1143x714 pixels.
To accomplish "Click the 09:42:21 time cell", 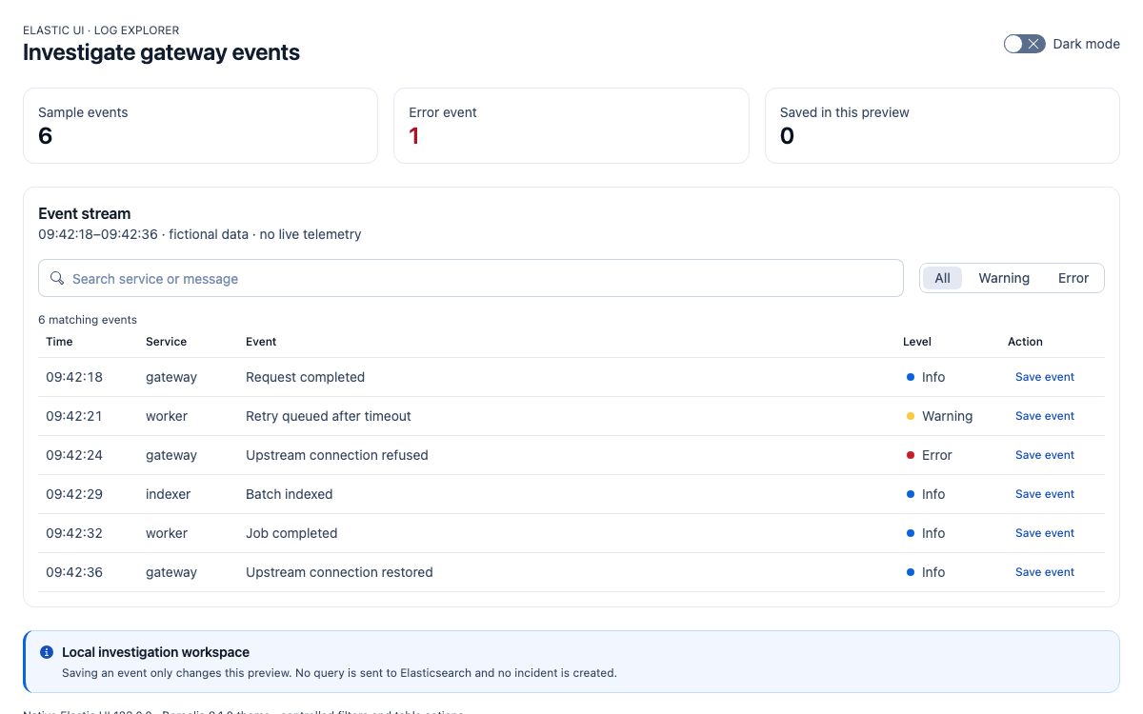I will (74, 416).
